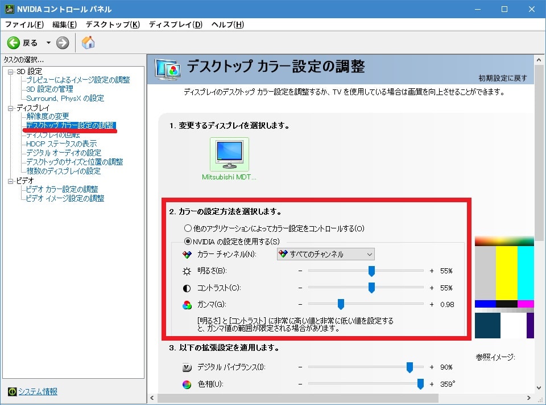Click the system information icon
546x405 pixels.
12,392
